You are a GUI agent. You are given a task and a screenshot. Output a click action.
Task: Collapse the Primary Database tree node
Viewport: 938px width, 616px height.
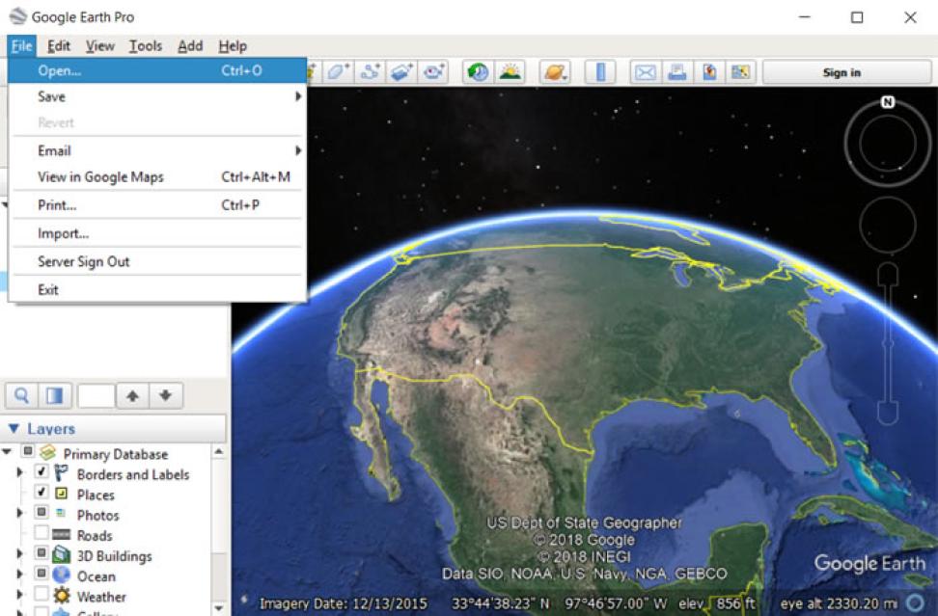pyautogui.click(x=7, y=452)
